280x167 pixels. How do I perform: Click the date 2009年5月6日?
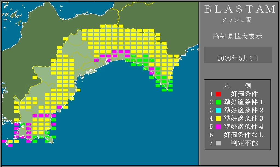(x=238, y=58)
